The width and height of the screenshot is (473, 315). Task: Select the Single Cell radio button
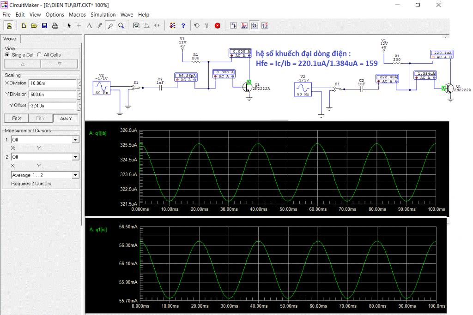7,55
